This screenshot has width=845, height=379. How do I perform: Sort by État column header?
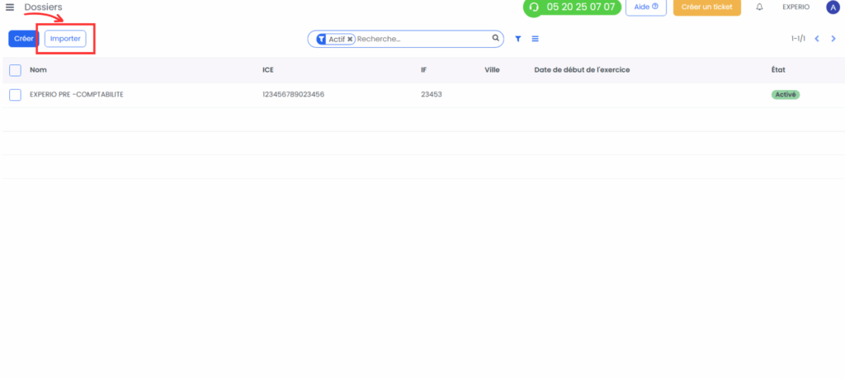pos(779,70)
